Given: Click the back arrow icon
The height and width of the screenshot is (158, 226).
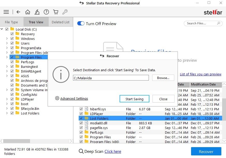Looking at the screenshot, I should click(18, 12).
